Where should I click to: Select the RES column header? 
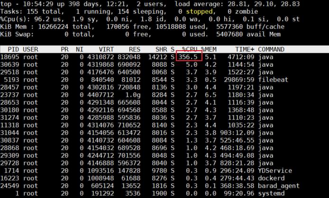[x=135, y=49]
